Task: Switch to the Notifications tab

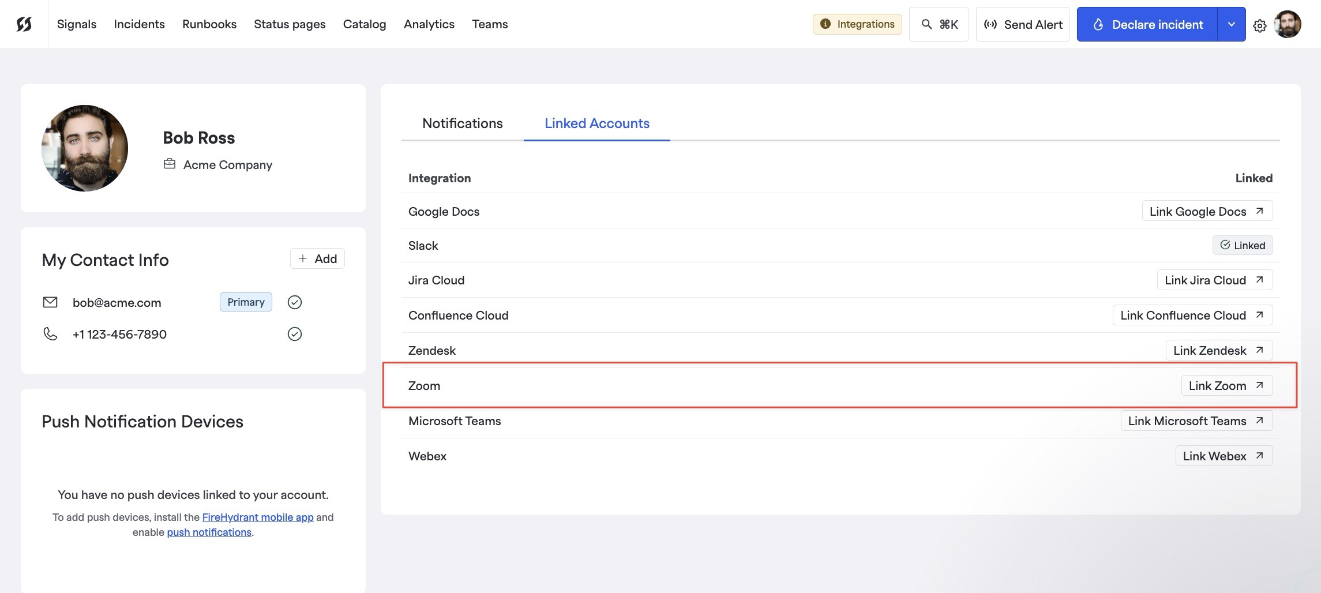Action: tap(463, 123)
